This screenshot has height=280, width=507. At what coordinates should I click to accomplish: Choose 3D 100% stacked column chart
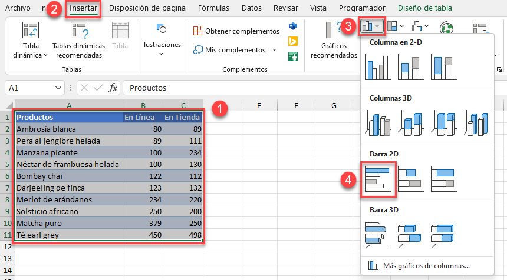coord(443,123)
